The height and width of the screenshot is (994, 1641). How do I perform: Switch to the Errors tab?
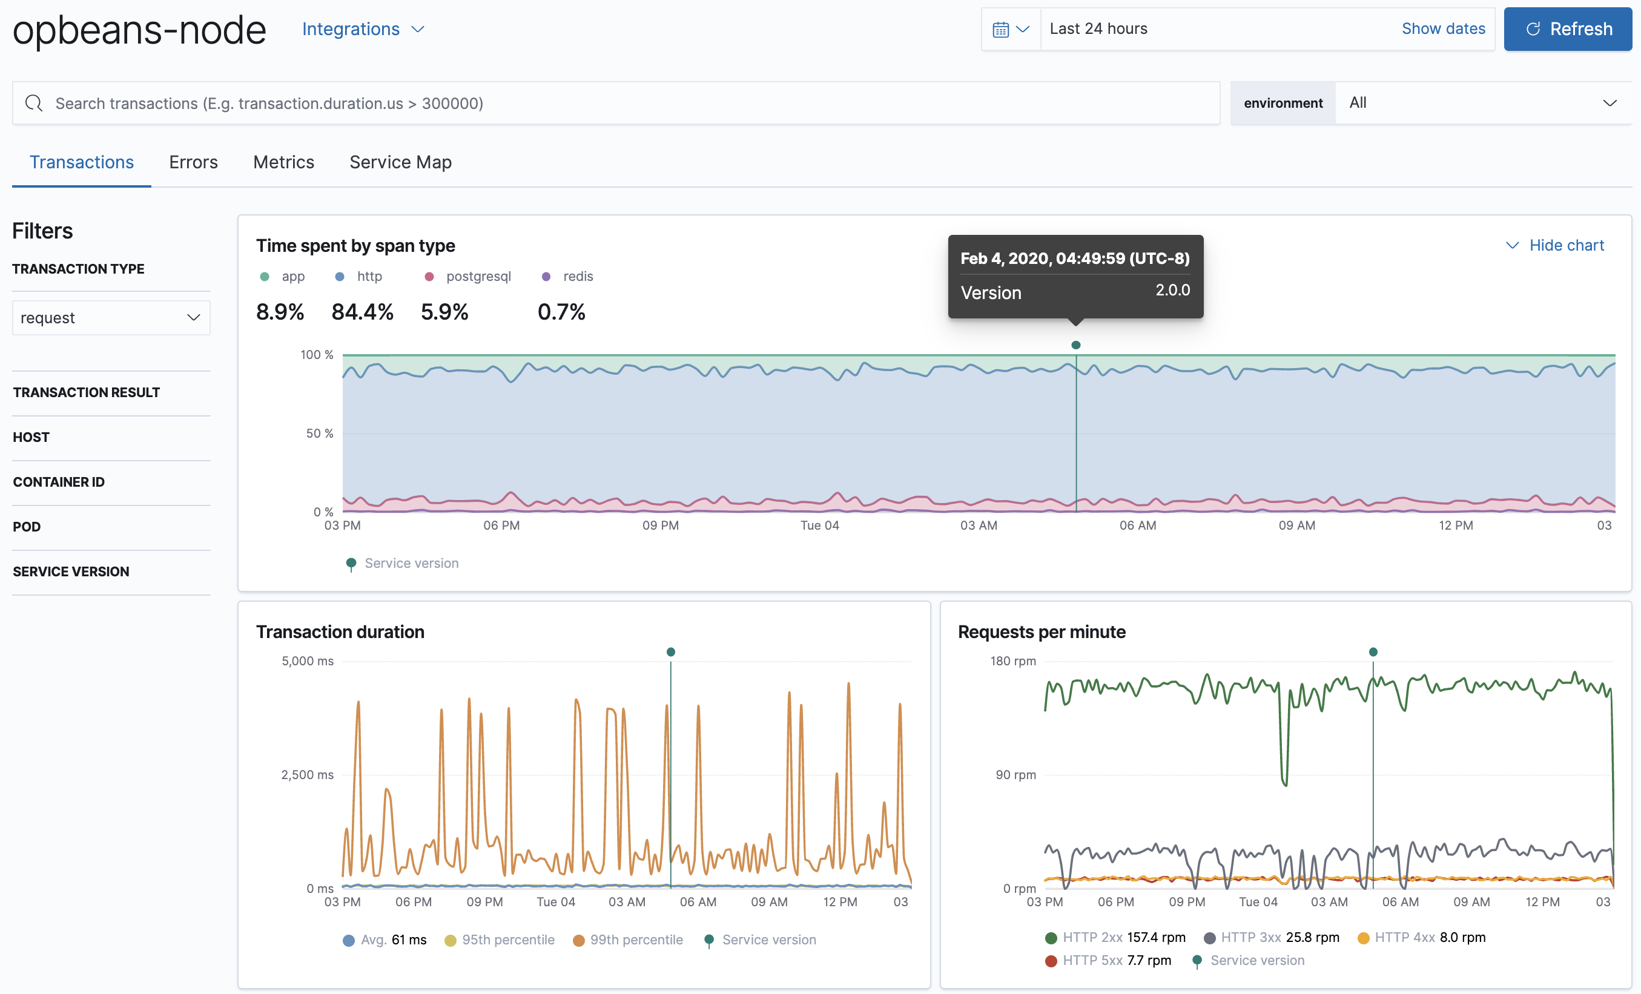[x=193, y=162]
